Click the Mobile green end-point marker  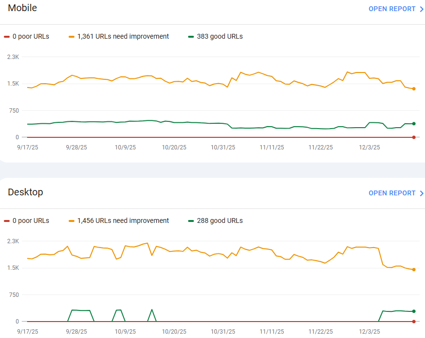[x=414, y=124]
